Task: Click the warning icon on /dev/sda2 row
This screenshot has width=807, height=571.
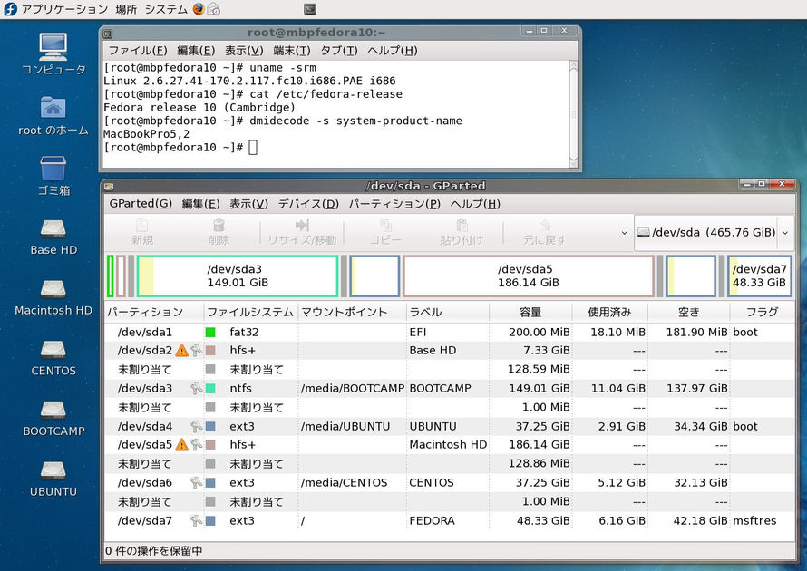Action: [x=181, y=351]
